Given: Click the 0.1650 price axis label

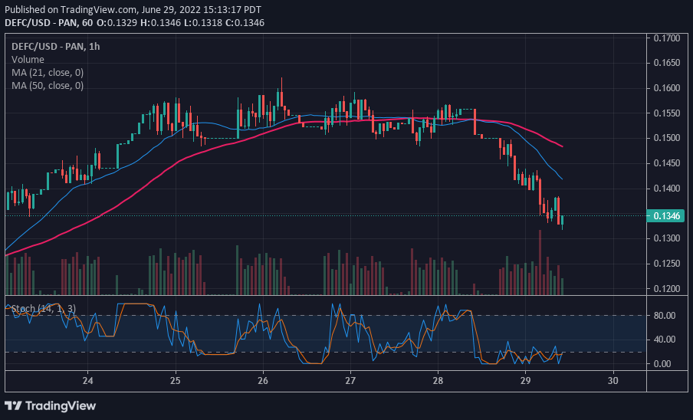Looking at the screenshot, I should click(x=667, y=63).
